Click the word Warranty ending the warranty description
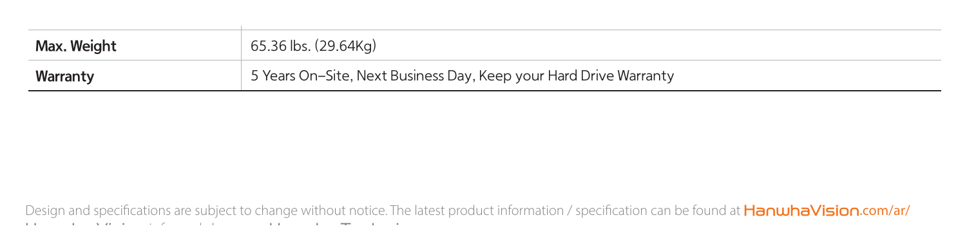Viewport: 967px width, 251px height. pos(643,77)
